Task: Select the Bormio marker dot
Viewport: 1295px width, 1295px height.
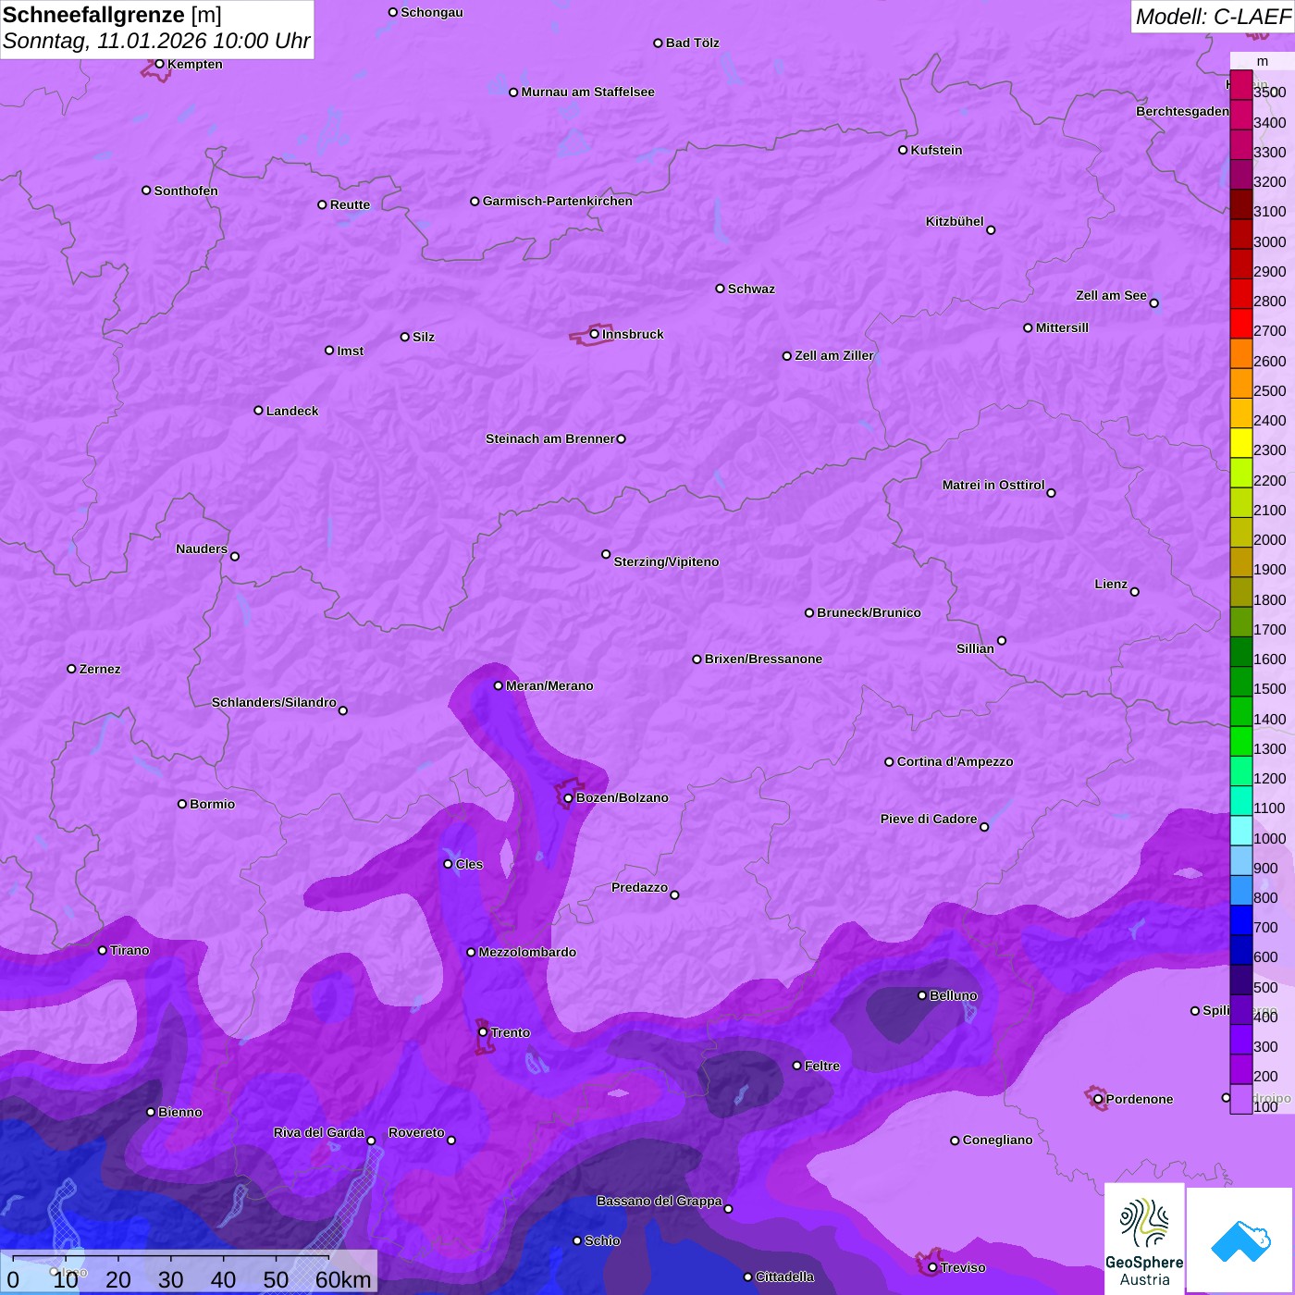Action: [x=182, y=804]
